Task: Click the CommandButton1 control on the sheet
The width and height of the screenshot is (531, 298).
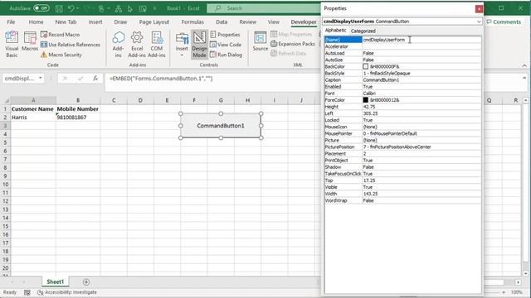Action: (x=221, y=126)
